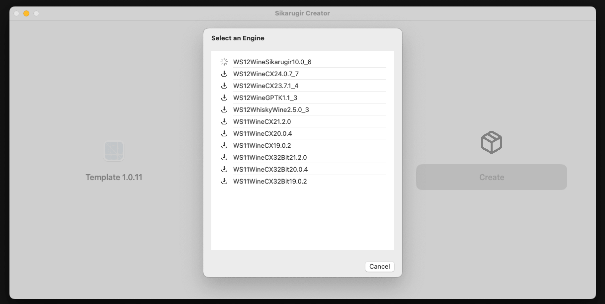Viewport: 605px width, 304px height.
Task: Select the WS11WineCX32Bit19.0.2 entry
Action: tap(270, 182)
